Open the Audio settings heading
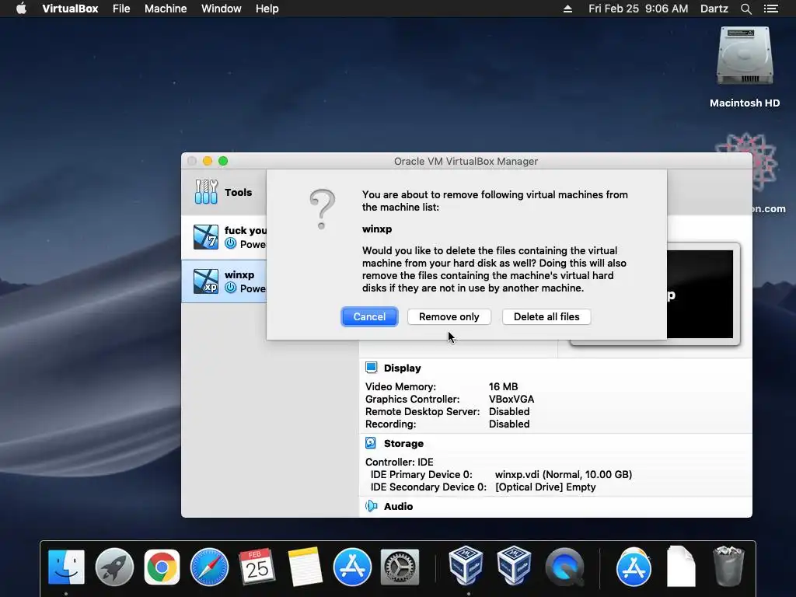Viewport: 796px width, 597px height. (x=399, y=506)
